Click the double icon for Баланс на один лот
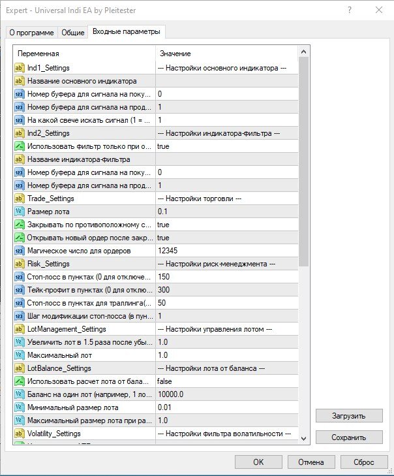The width and height of the screenshot is (394, 476). 19,394
